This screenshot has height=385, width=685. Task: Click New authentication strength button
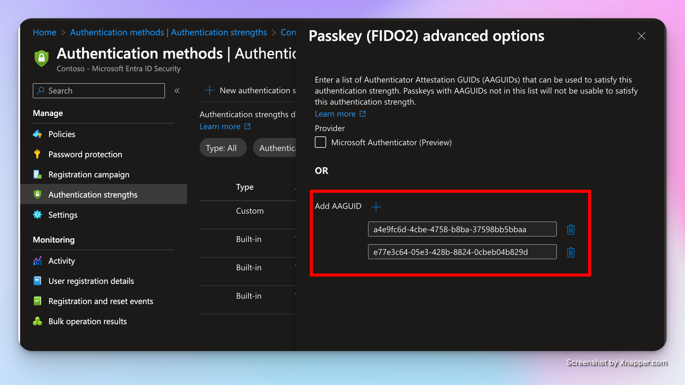(250, 91)
